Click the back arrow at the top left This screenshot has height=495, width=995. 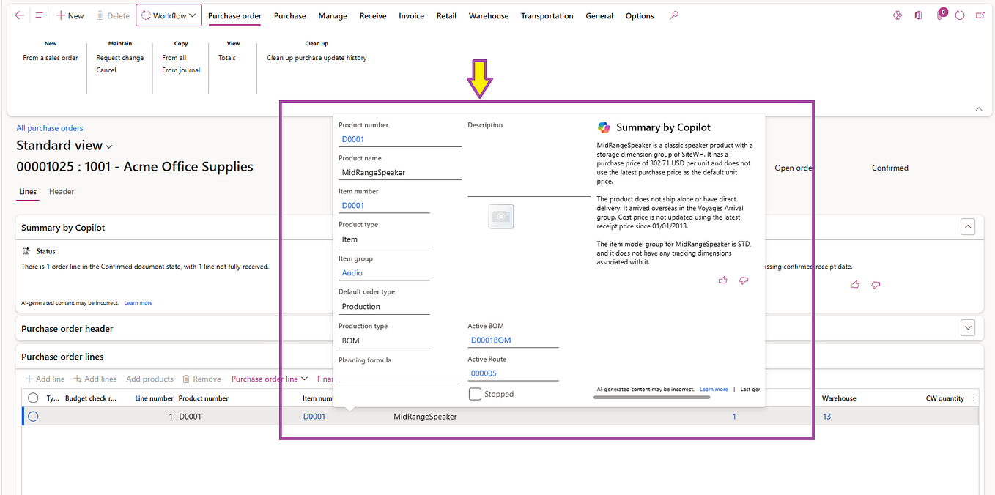click(x=19, y=15)
